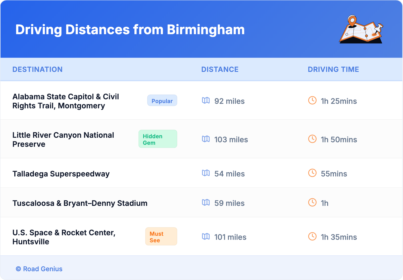Click the Destination column header
Screen dimensions: 403x280
(x=37, y=69)
